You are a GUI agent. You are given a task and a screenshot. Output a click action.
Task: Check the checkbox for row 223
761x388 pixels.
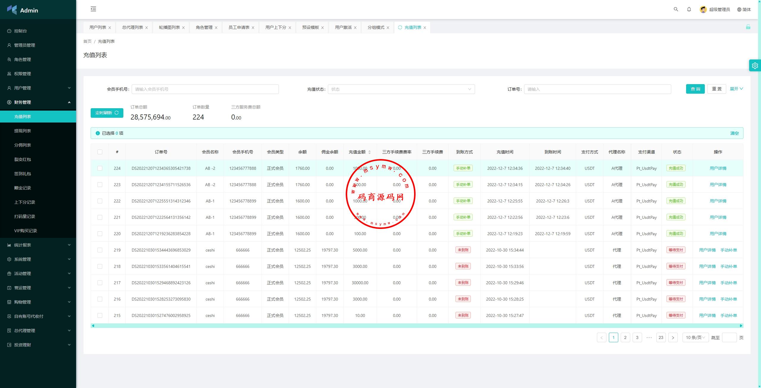pos(100,185)
